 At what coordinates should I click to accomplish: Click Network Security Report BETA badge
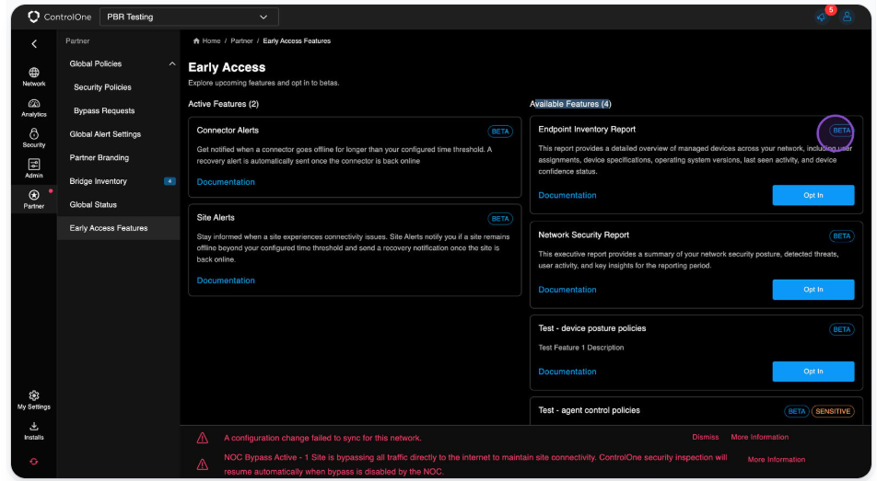(841, 235)
